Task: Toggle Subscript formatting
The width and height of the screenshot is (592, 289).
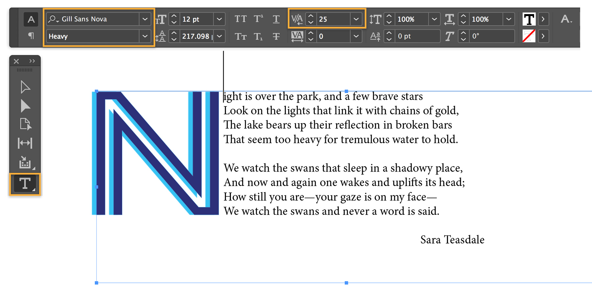Action: pos(259,36)
